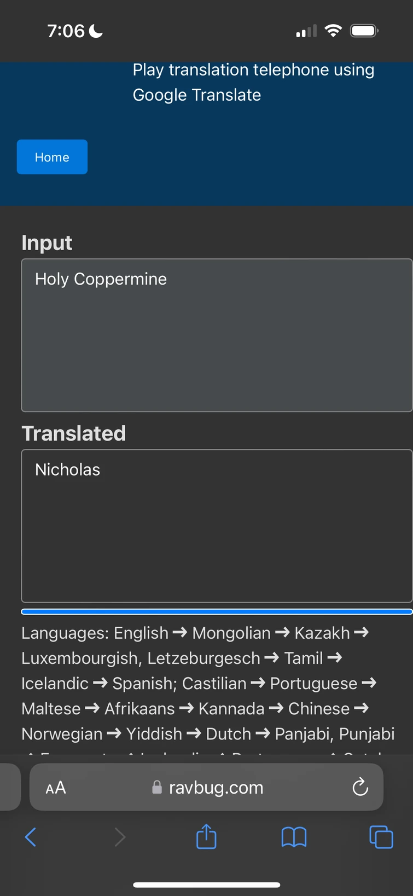413x896 pixels.
Task: Tap the padlock icon next to ravbug.com
Action: pos(156,787)
